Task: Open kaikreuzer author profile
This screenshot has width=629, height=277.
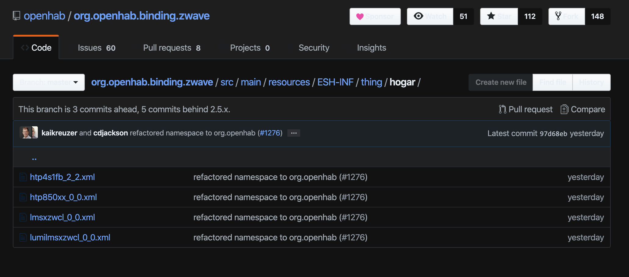Action: coord(59,133)
